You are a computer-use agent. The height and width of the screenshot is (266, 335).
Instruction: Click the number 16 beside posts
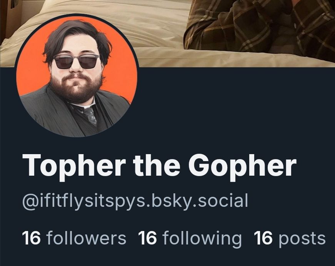[x=263, y=238]
